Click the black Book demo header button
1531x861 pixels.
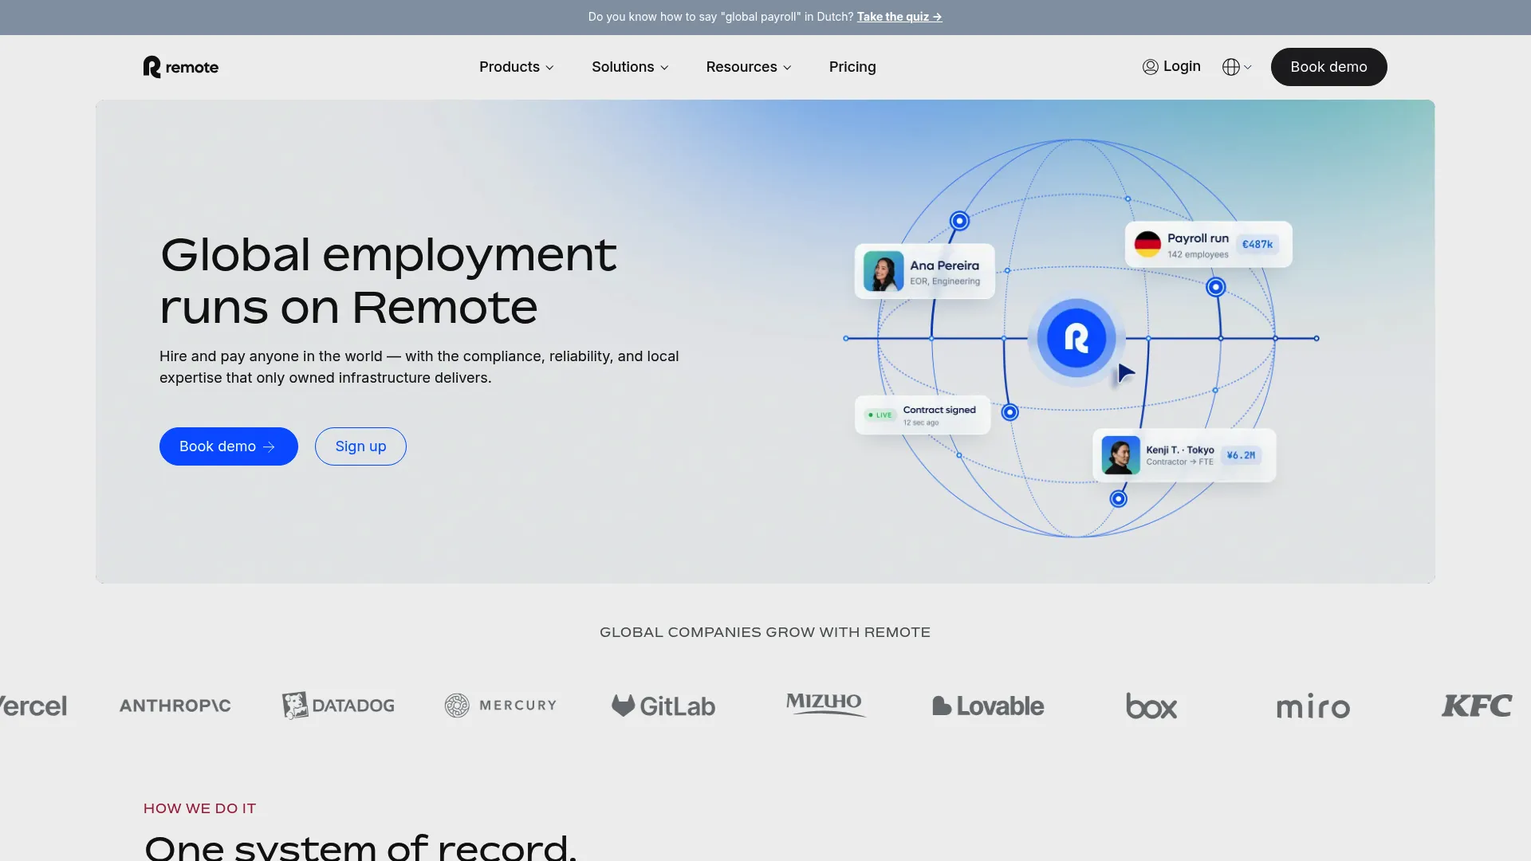coord(1328,67)
